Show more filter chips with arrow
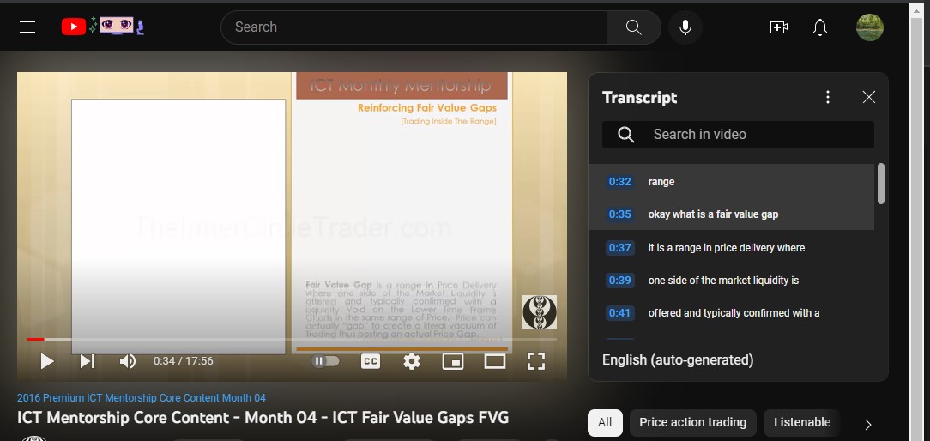Screen dimensions: 930x441 867,425
